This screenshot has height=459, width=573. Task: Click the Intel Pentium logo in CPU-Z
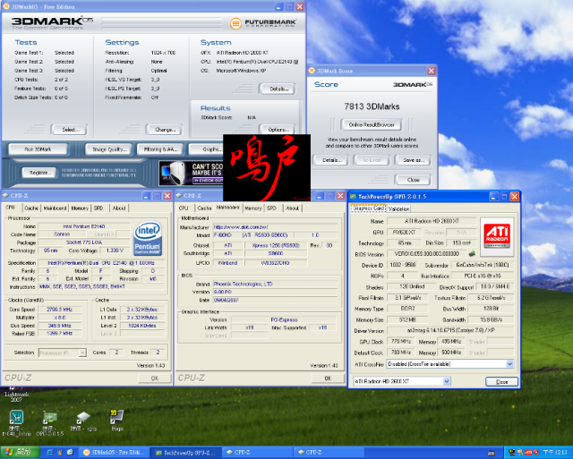tap(148, 239)
